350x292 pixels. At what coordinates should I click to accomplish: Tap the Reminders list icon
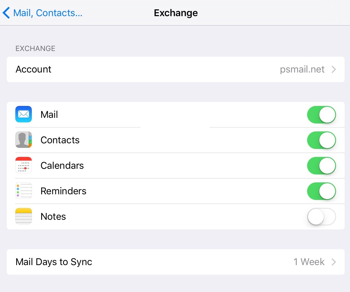point(24,191)
